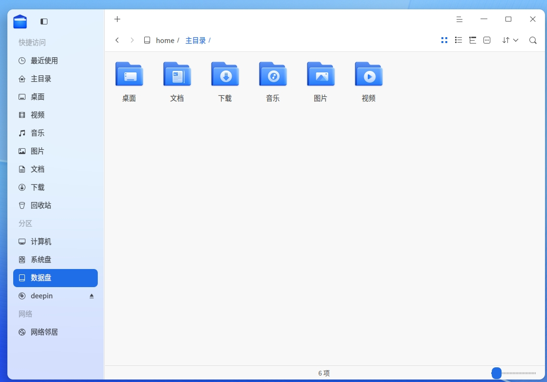Open 视频 in the sidebar
Image resolution: width=547 pixels, height=382 pixels.
coord(55,115)
